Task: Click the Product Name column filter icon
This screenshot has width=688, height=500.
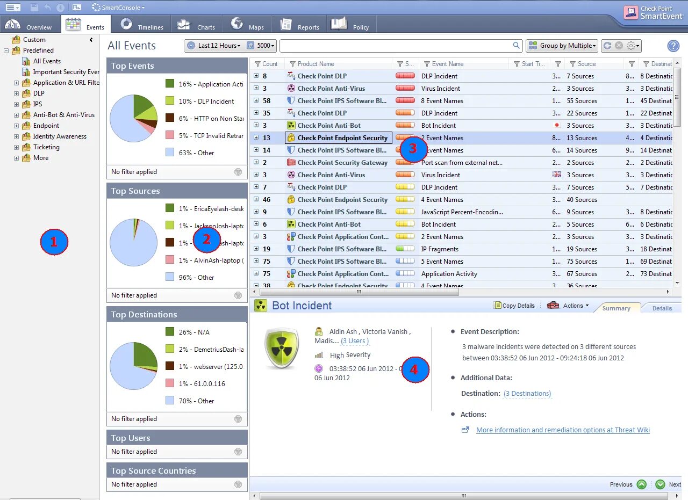Action: 292,64
